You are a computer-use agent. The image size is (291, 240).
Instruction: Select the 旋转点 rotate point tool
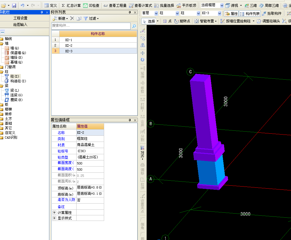click(182, 21)
